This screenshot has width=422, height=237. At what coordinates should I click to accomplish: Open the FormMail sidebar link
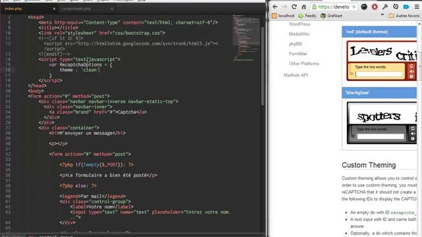pyautogui.click(x=297, y=54)
